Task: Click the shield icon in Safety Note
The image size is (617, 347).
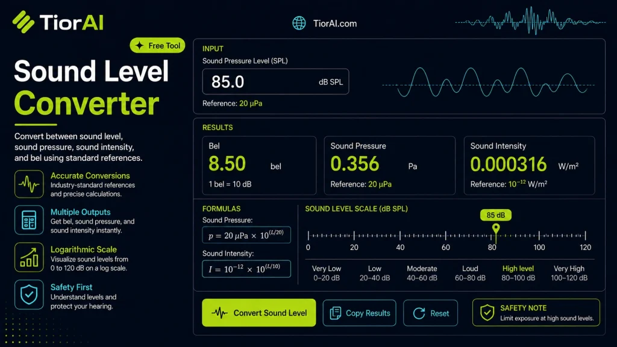Action: tap(487, 313)
